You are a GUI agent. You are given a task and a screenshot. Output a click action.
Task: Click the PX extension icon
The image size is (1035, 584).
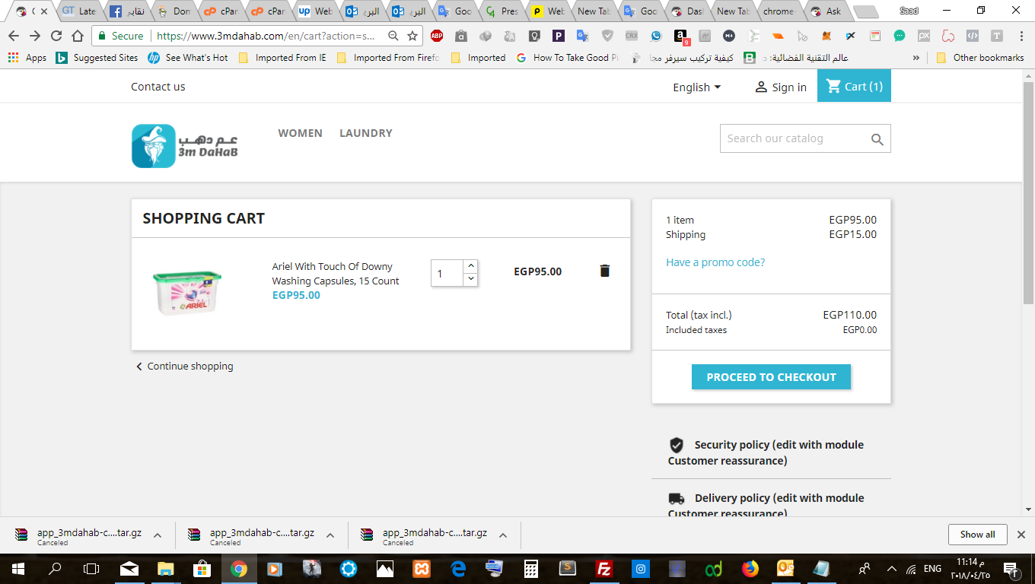click(924, 36)
